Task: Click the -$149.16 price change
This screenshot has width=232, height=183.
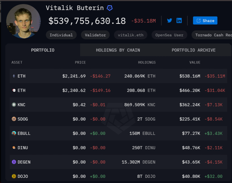Action: click(x=100, y=90)
